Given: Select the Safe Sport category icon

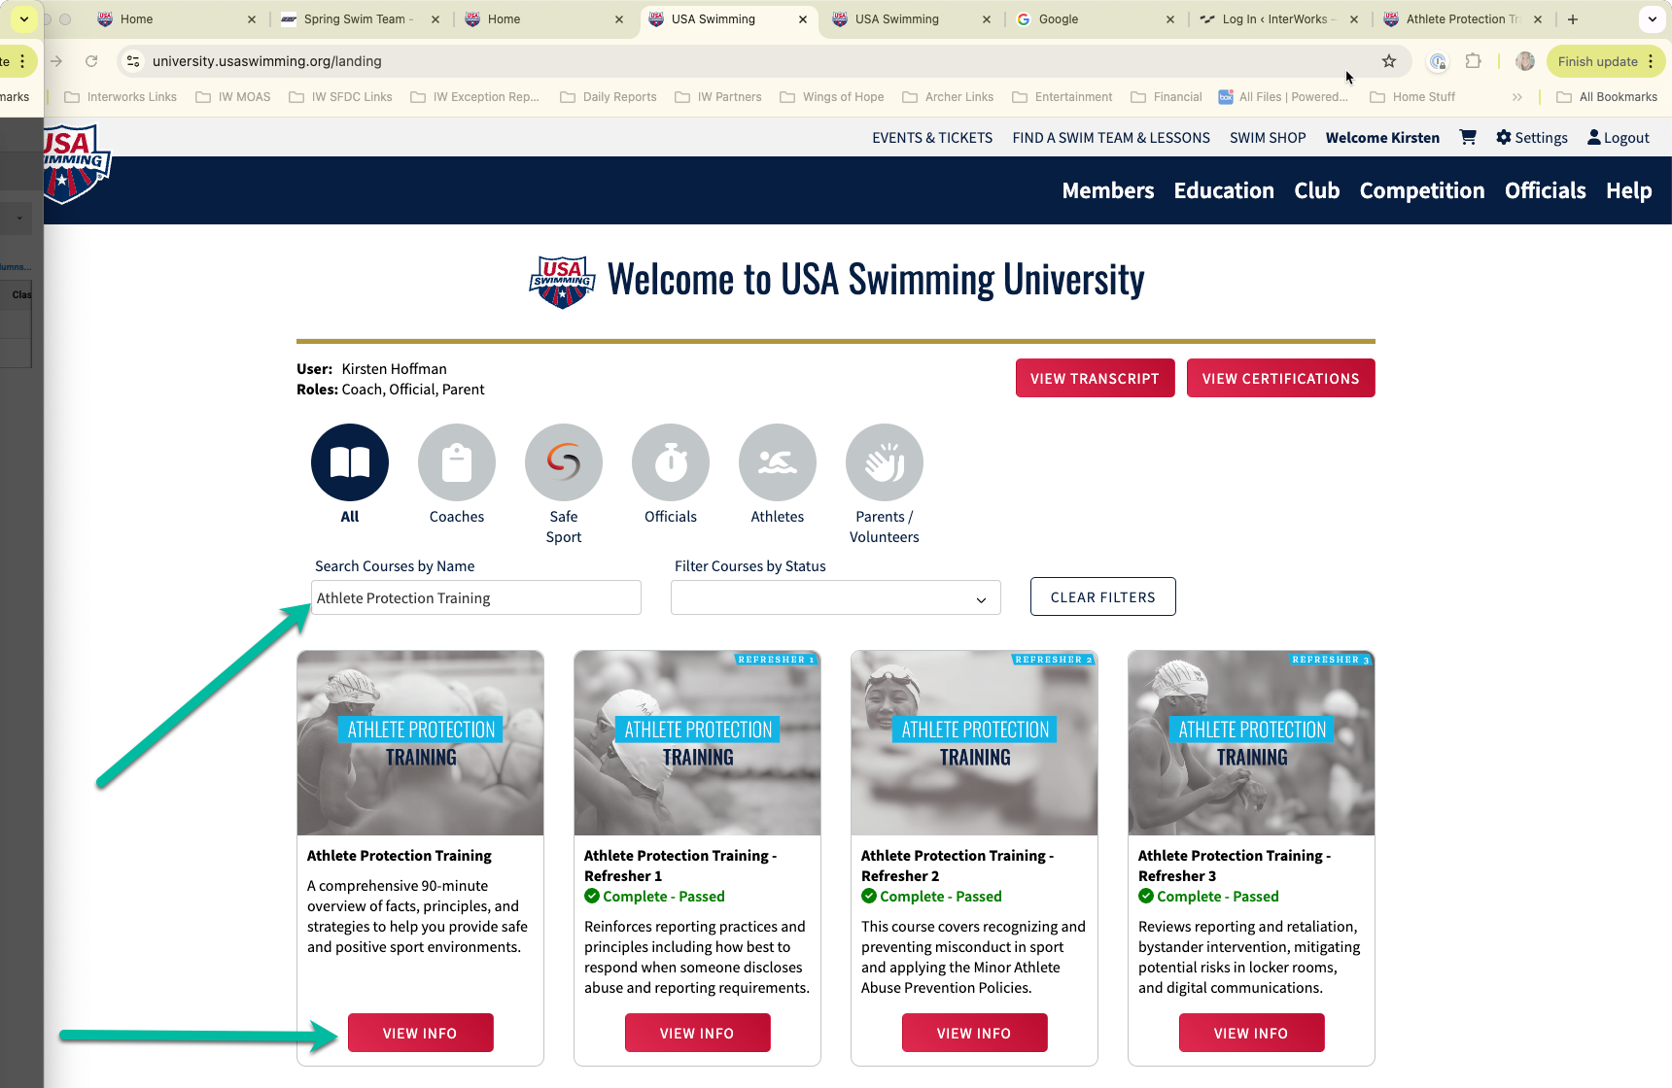Looking at the screenshot, I should (x=563, y=462).
